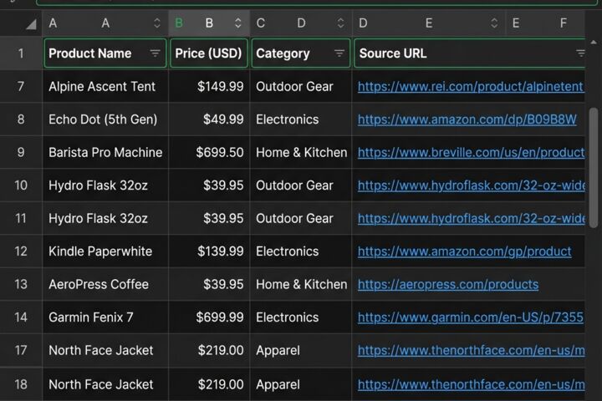The height and width of the screenshot is (401, 602).
Task: Open the garmin.com en-US link
Action: click(x=471, y=317)
